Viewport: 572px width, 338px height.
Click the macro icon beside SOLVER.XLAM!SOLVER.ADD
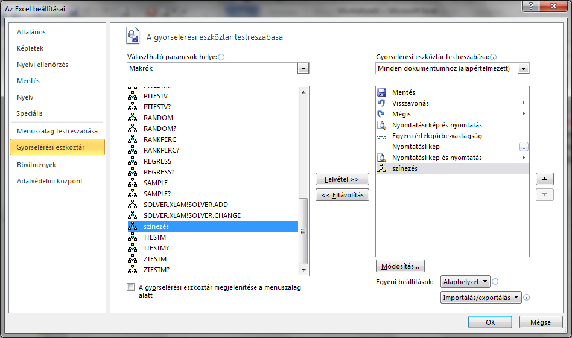tap(132, 205)
